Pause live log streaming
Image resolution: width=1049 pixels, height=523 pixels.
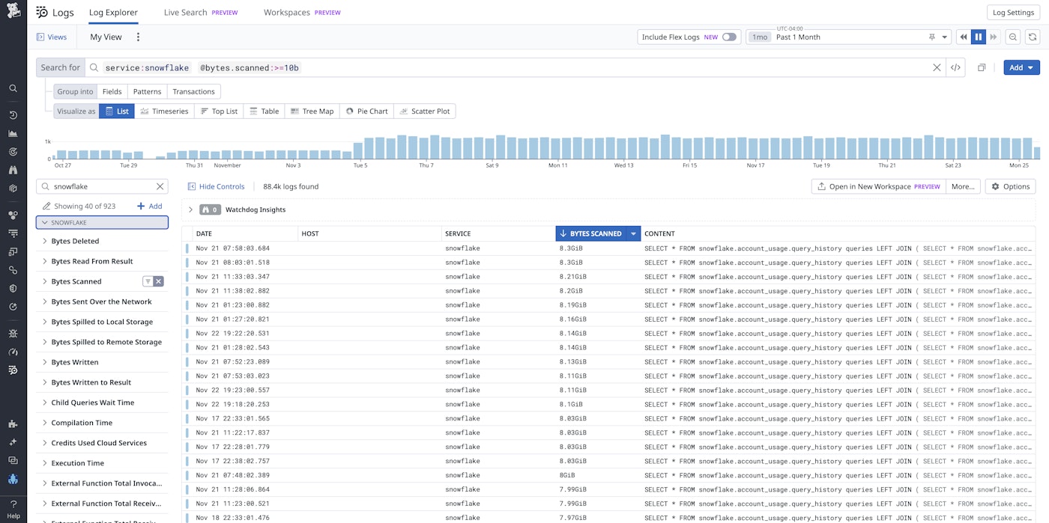[979, 37]
